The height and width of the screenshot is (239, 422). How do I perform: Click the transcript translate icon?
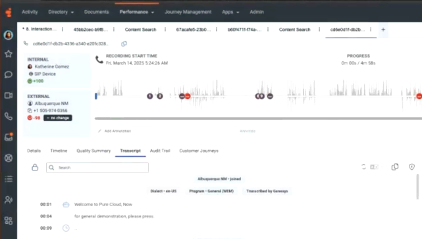[x=374, y=167]
